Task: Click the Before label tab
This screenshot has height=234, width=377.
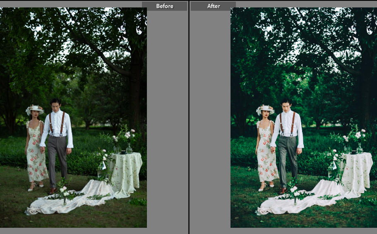Action: 164,6
